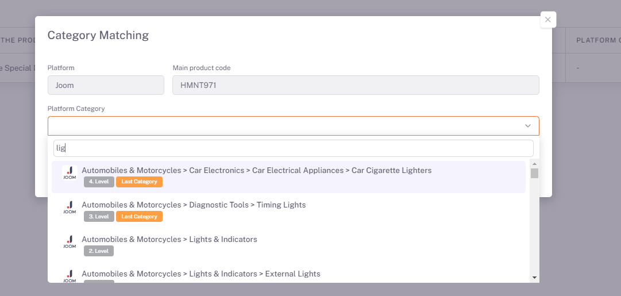Select the External Lights category option
The width and height of the screenshot is (621, 296).
pos(201,274)
